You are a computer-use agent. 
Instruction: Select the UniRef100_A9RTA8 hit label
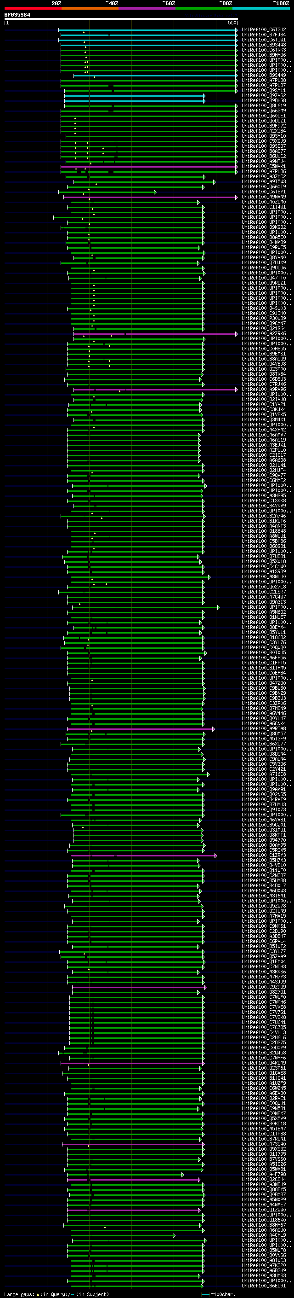[x=264, y=728]
